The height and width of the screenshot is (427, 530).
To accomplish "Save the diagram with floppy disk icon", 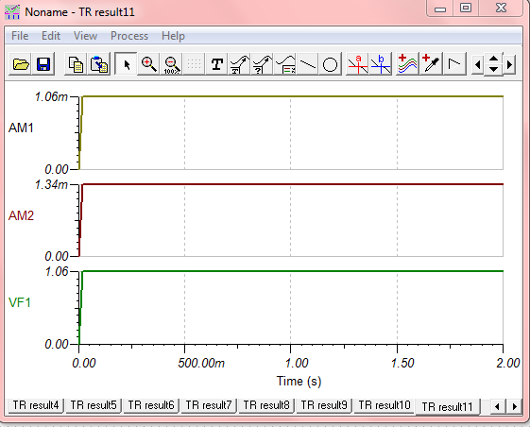I will 43,64.
